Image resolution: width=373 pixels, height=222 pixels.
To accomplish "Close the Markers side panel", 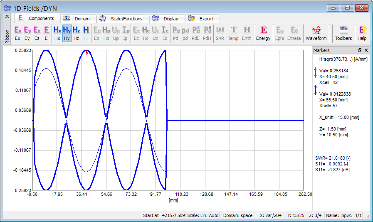I will tap(366, 50).
